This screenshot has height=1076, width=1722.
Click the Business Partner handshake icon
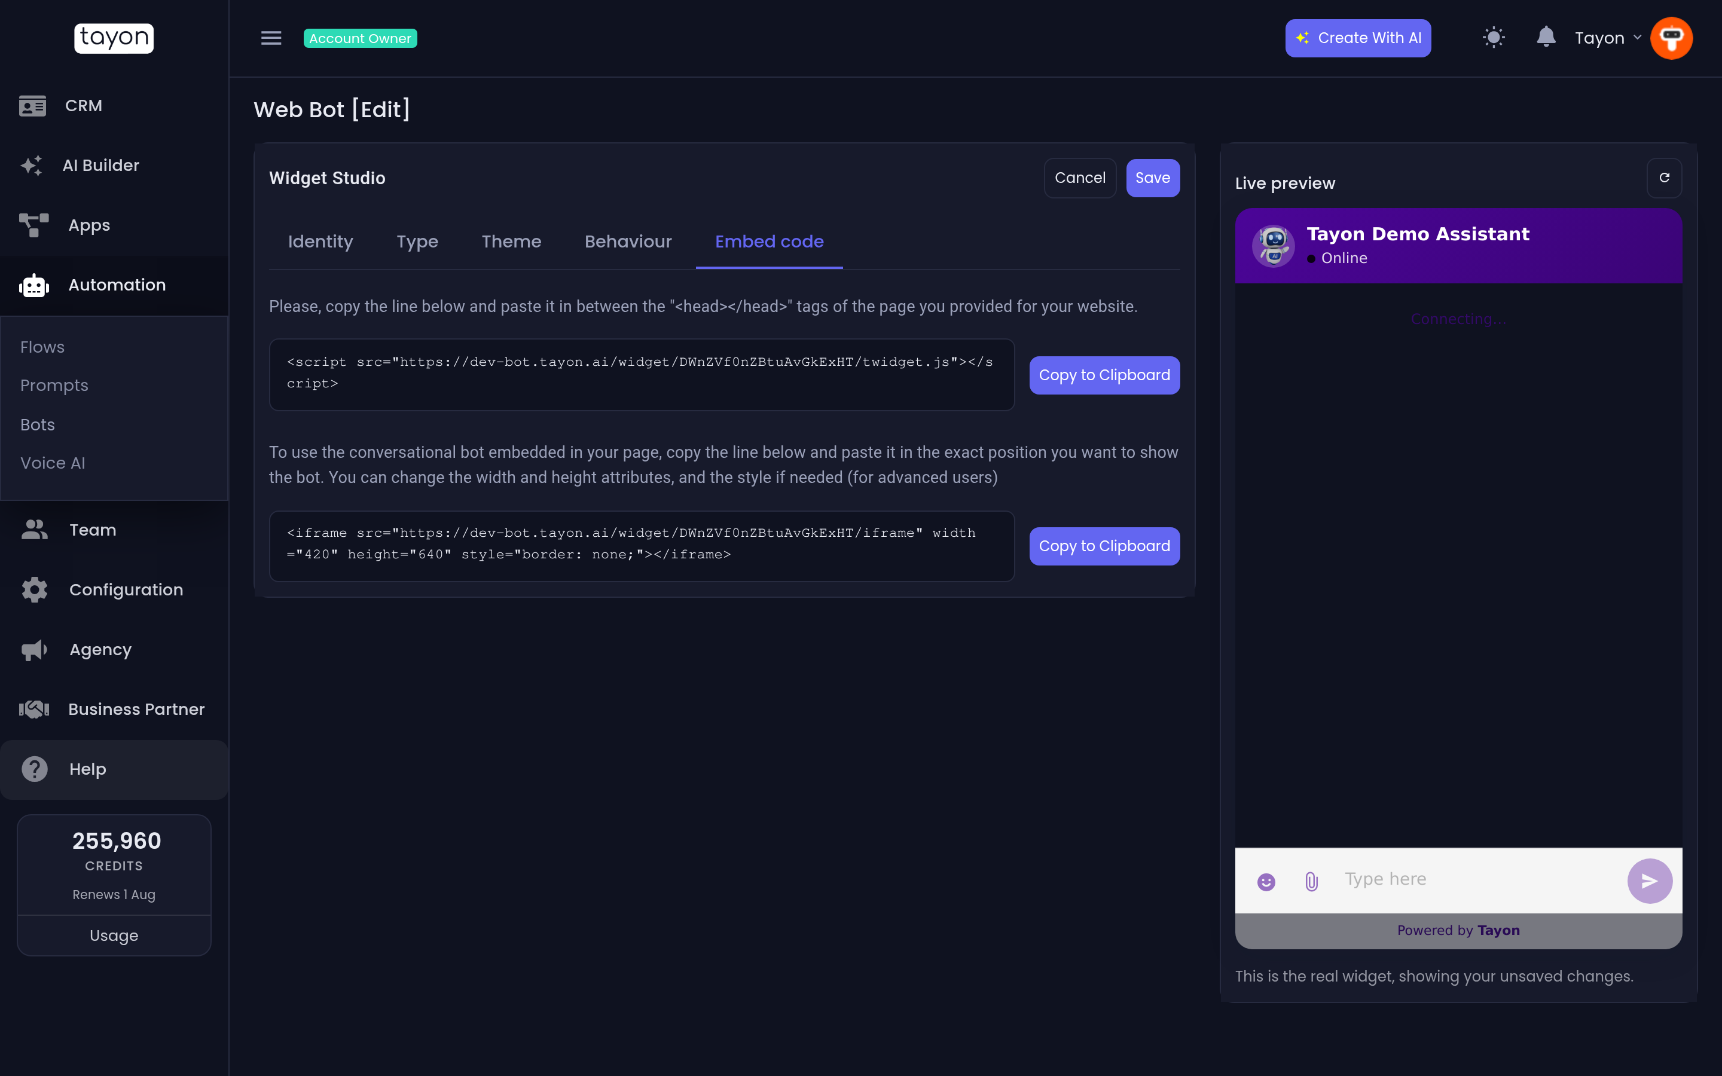click(x=33, y=709)
